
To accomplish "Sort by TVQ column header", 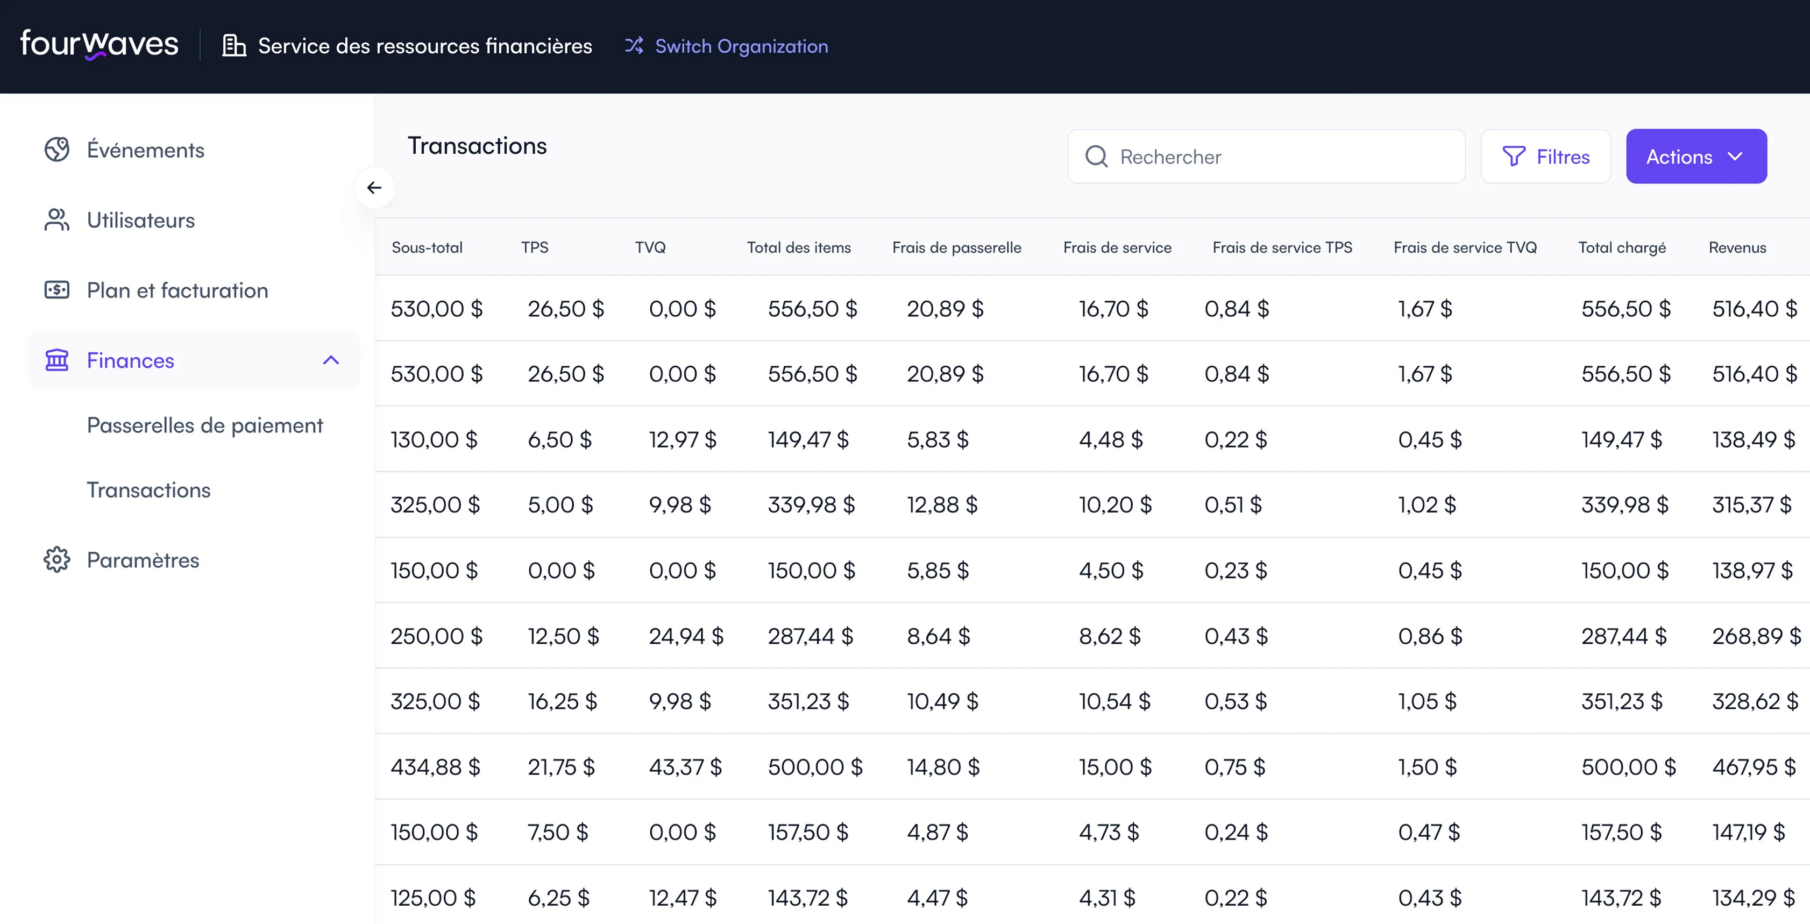I will (x=650, y=247).
